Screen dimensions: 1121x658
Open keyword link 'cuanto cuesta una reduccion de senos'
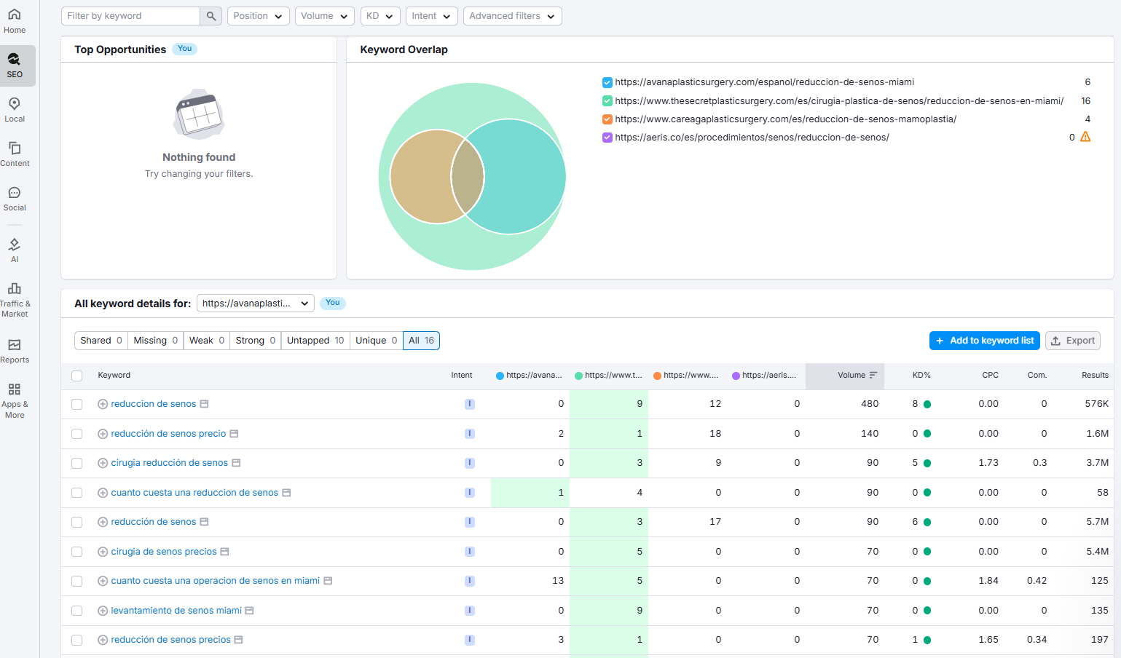coord(194,493)
